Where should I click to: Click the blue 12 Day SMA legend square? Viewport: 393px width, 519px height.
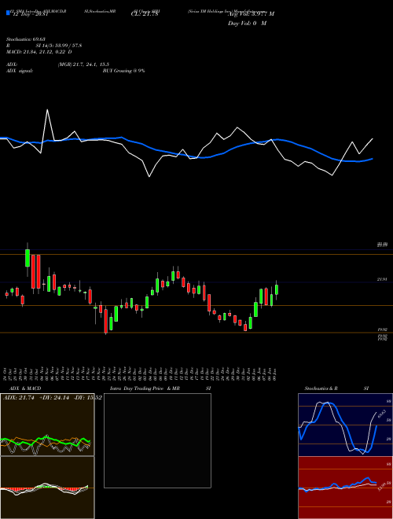coord(8,13)
